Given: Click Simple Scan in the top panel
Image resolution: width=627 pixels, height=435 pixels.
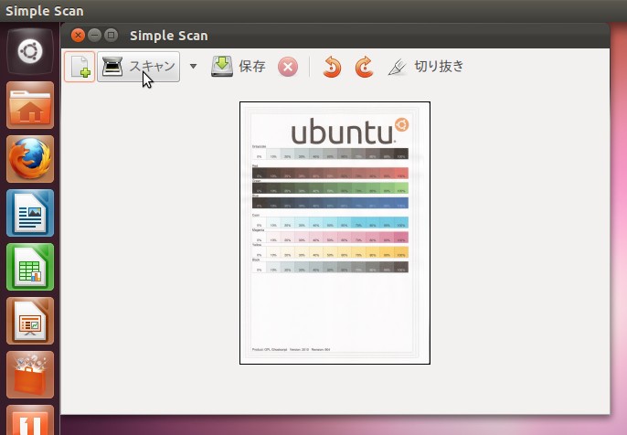Looking at the screenshot, I should click(x=45, y=11).
